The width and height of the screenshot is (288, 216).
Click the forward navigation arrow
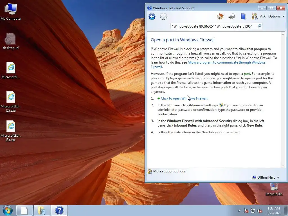click(x=163, y=17)
